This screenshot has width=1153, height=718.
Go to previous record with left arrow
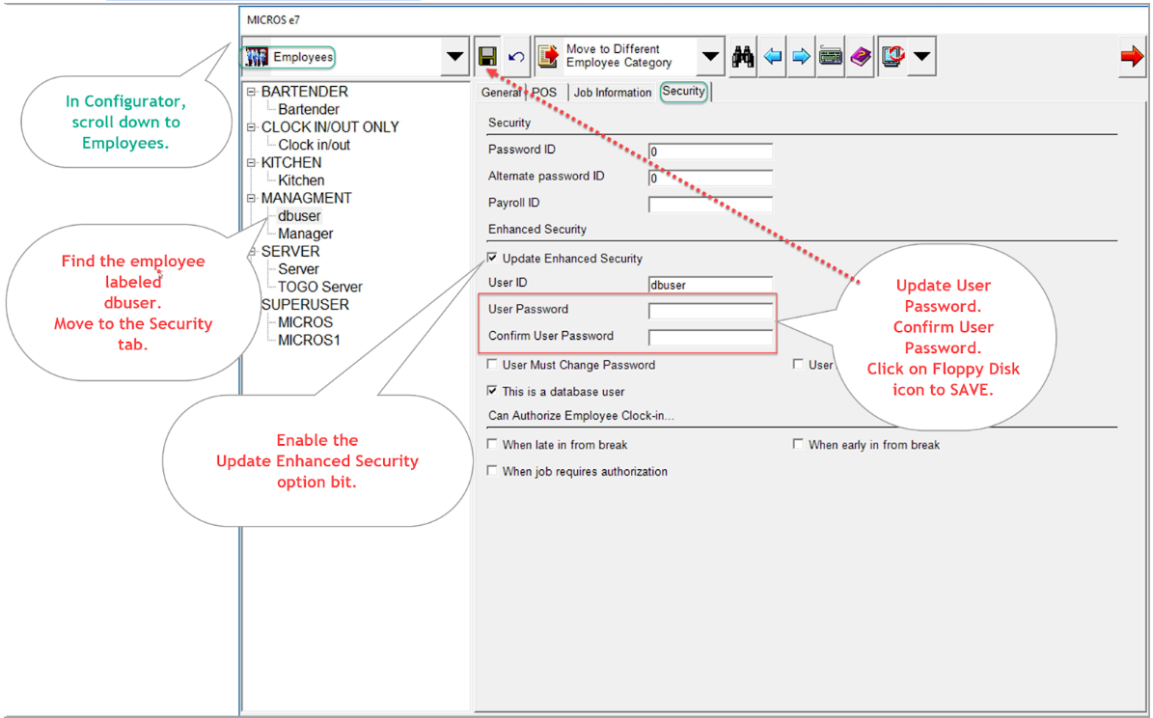772,56
